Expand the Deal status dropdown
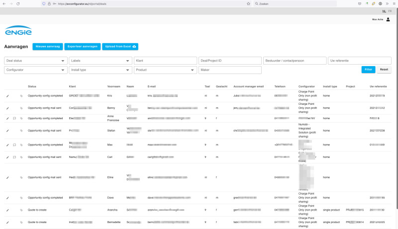This screenshot has height=229, width=398. (35, 61)
